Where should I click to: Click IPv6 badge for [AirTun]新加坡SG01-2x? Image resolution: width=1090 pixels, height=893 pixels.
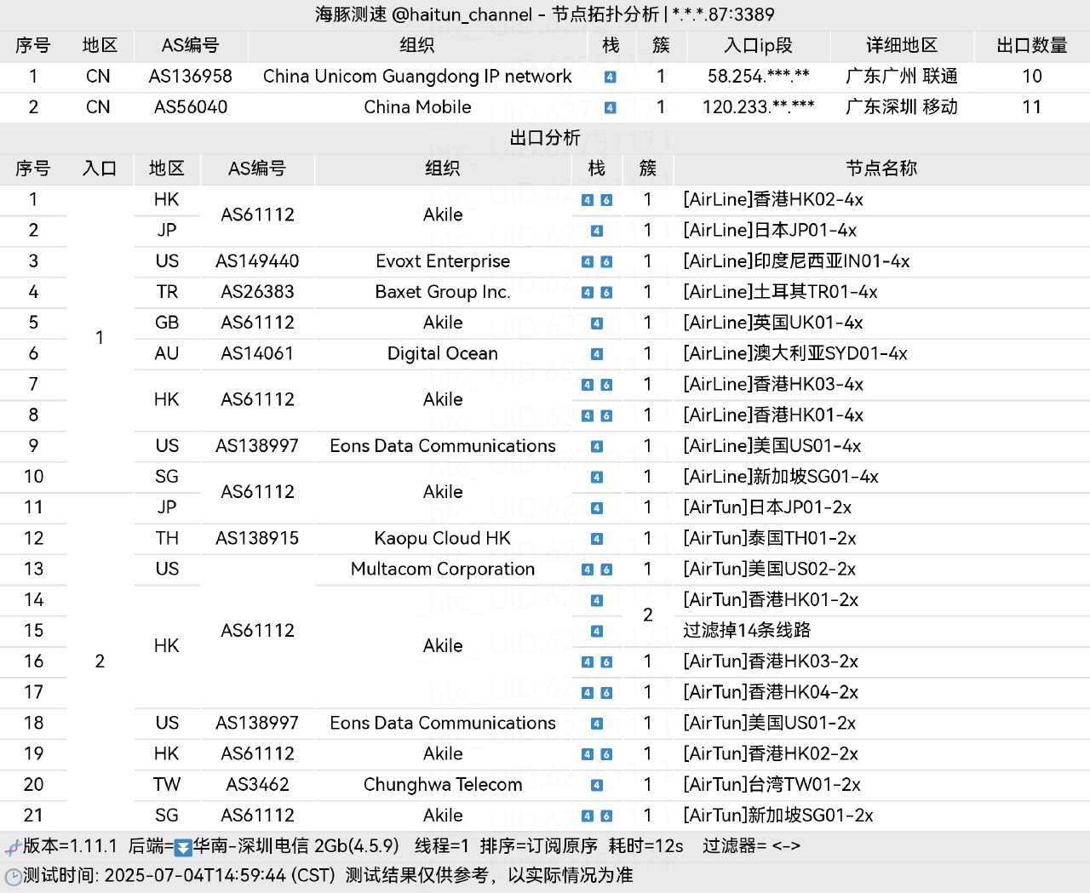click(x=606, y=816)
